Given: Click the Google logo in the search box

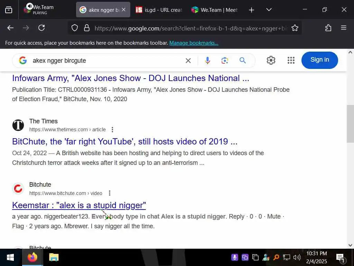Looking at the screenshot, I should coord(23,60).
